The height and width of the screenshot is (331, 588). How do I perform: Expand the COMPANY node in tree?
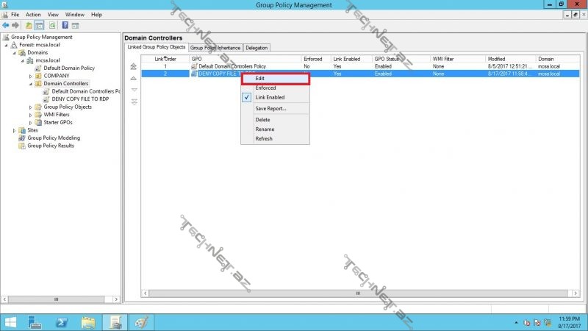point(30,76)
